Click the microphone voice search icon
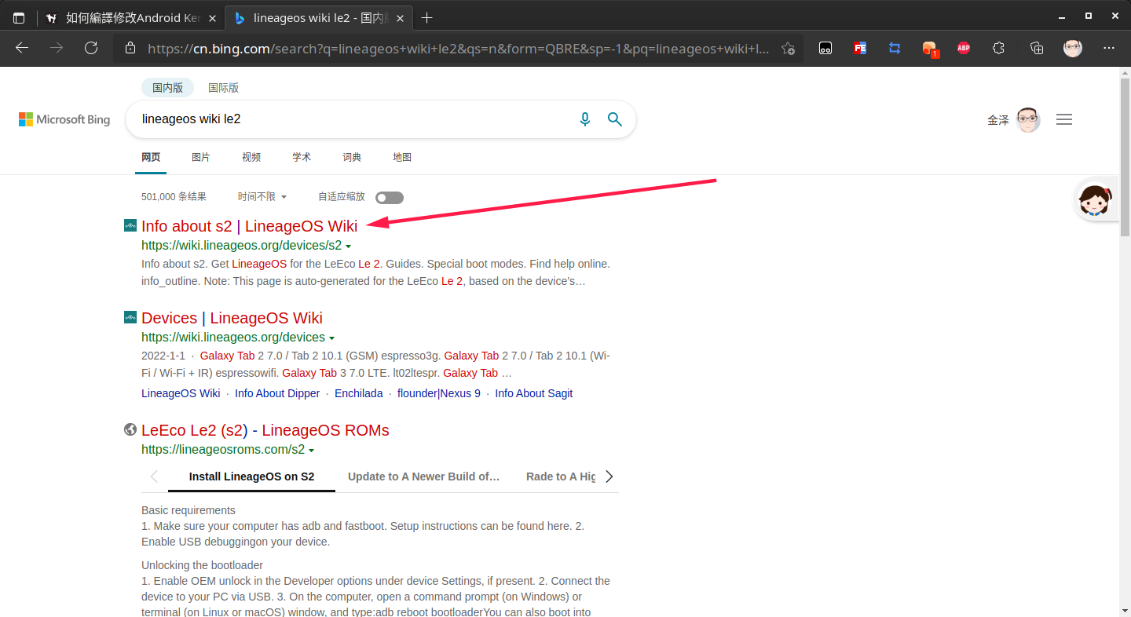 [x=584, y=119]
